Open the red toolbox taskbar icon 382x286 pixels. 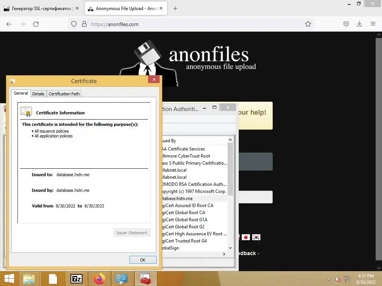pyautogui.click(x=145, y=279)
